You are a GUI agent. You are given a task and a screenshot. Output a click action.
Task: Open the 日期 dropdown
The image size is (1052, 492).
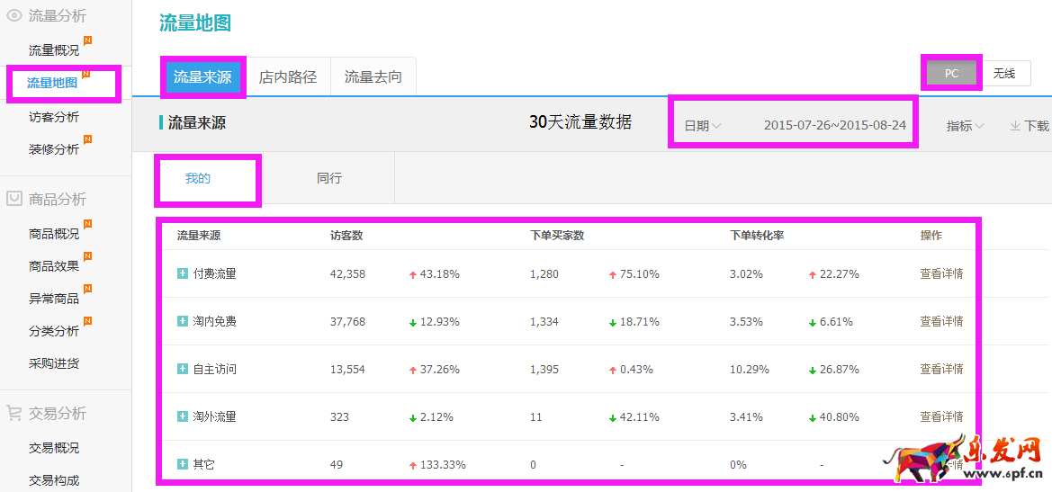coord(702,126)
